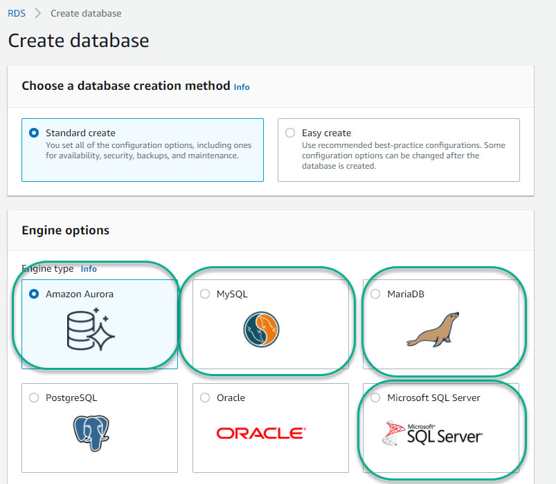This screenshot has width=556, height=484.
Task: Choose PostgreSQL engine radio button
Action: (34, 398)
